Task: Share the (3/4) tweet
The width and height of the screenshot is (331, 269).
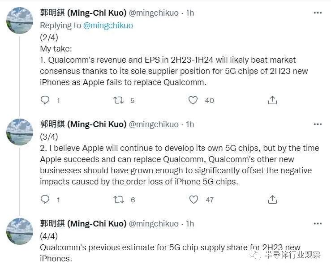Action: pyautogui.click(x=272, y=199)
